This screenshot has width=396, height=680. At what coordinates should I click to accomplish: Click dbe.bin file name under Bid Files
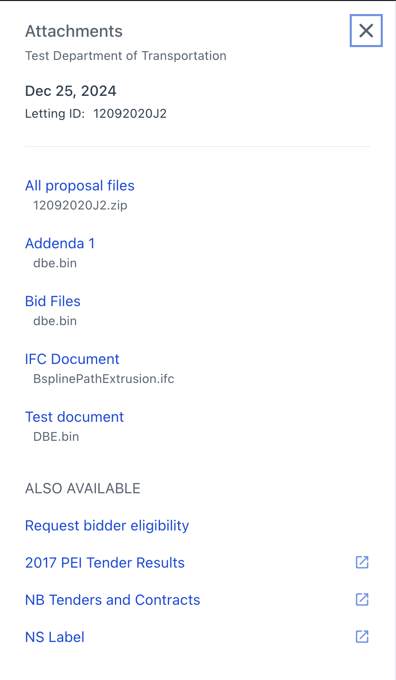coord(55,321)
